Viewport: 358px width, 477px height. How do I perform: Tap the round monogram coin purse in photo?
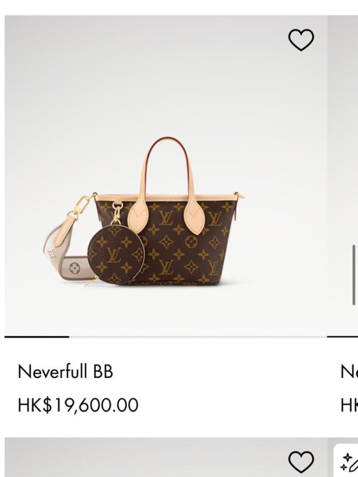click(x=116, y=254)
